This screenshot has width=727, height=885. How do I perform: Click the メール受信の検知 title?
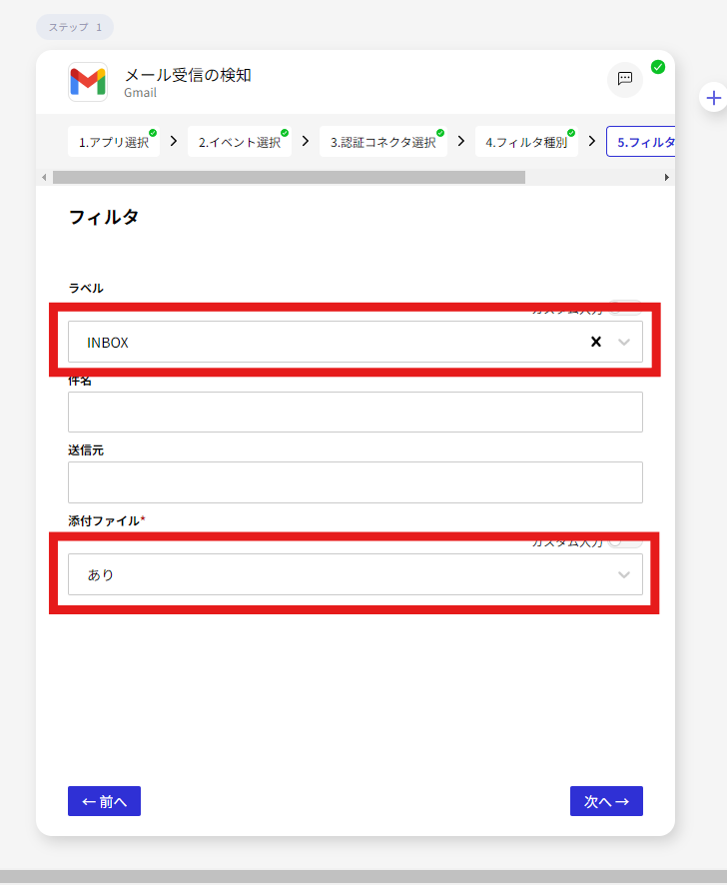tap(188, 75)
